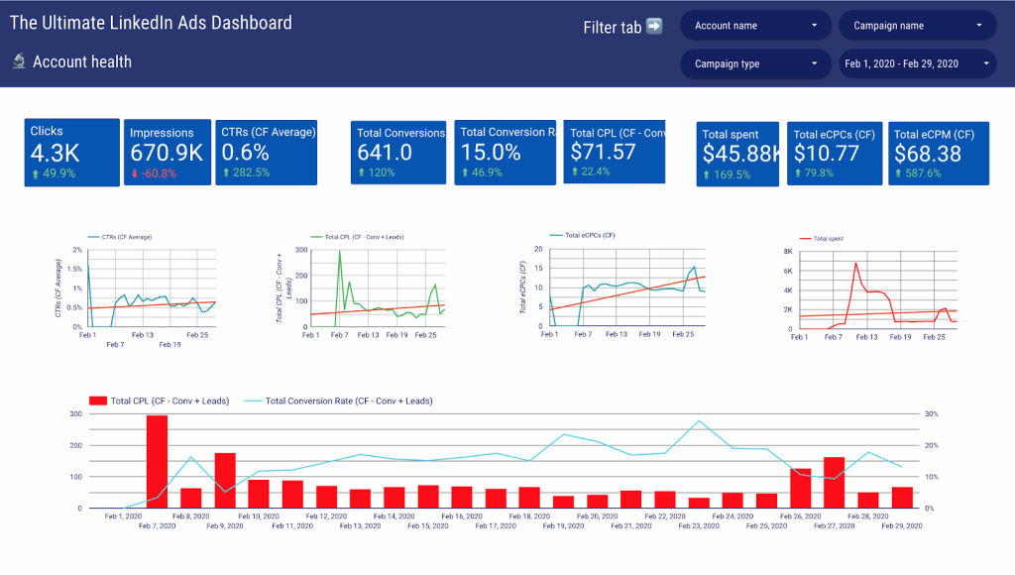Image resolution: width=1015 pixels, height=575 pixels.
Task: Click the red bar for Feb 26, 2020
Action: tap(801, 488)
